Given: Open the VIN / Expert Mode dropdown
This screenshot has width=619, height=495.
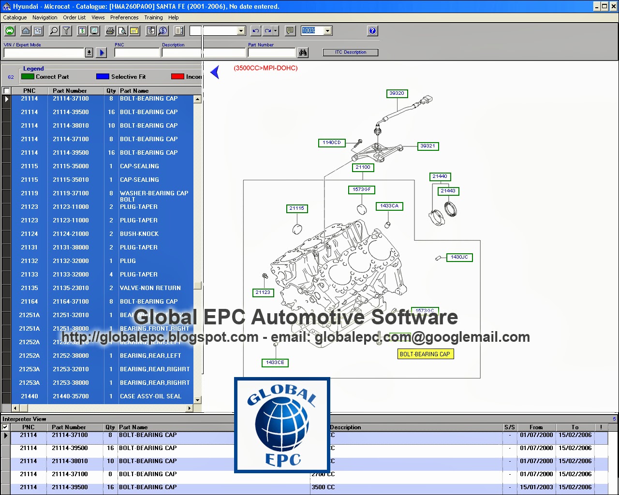Looking at the screenshot, I should pyautogui.click(x=89, y=52).
